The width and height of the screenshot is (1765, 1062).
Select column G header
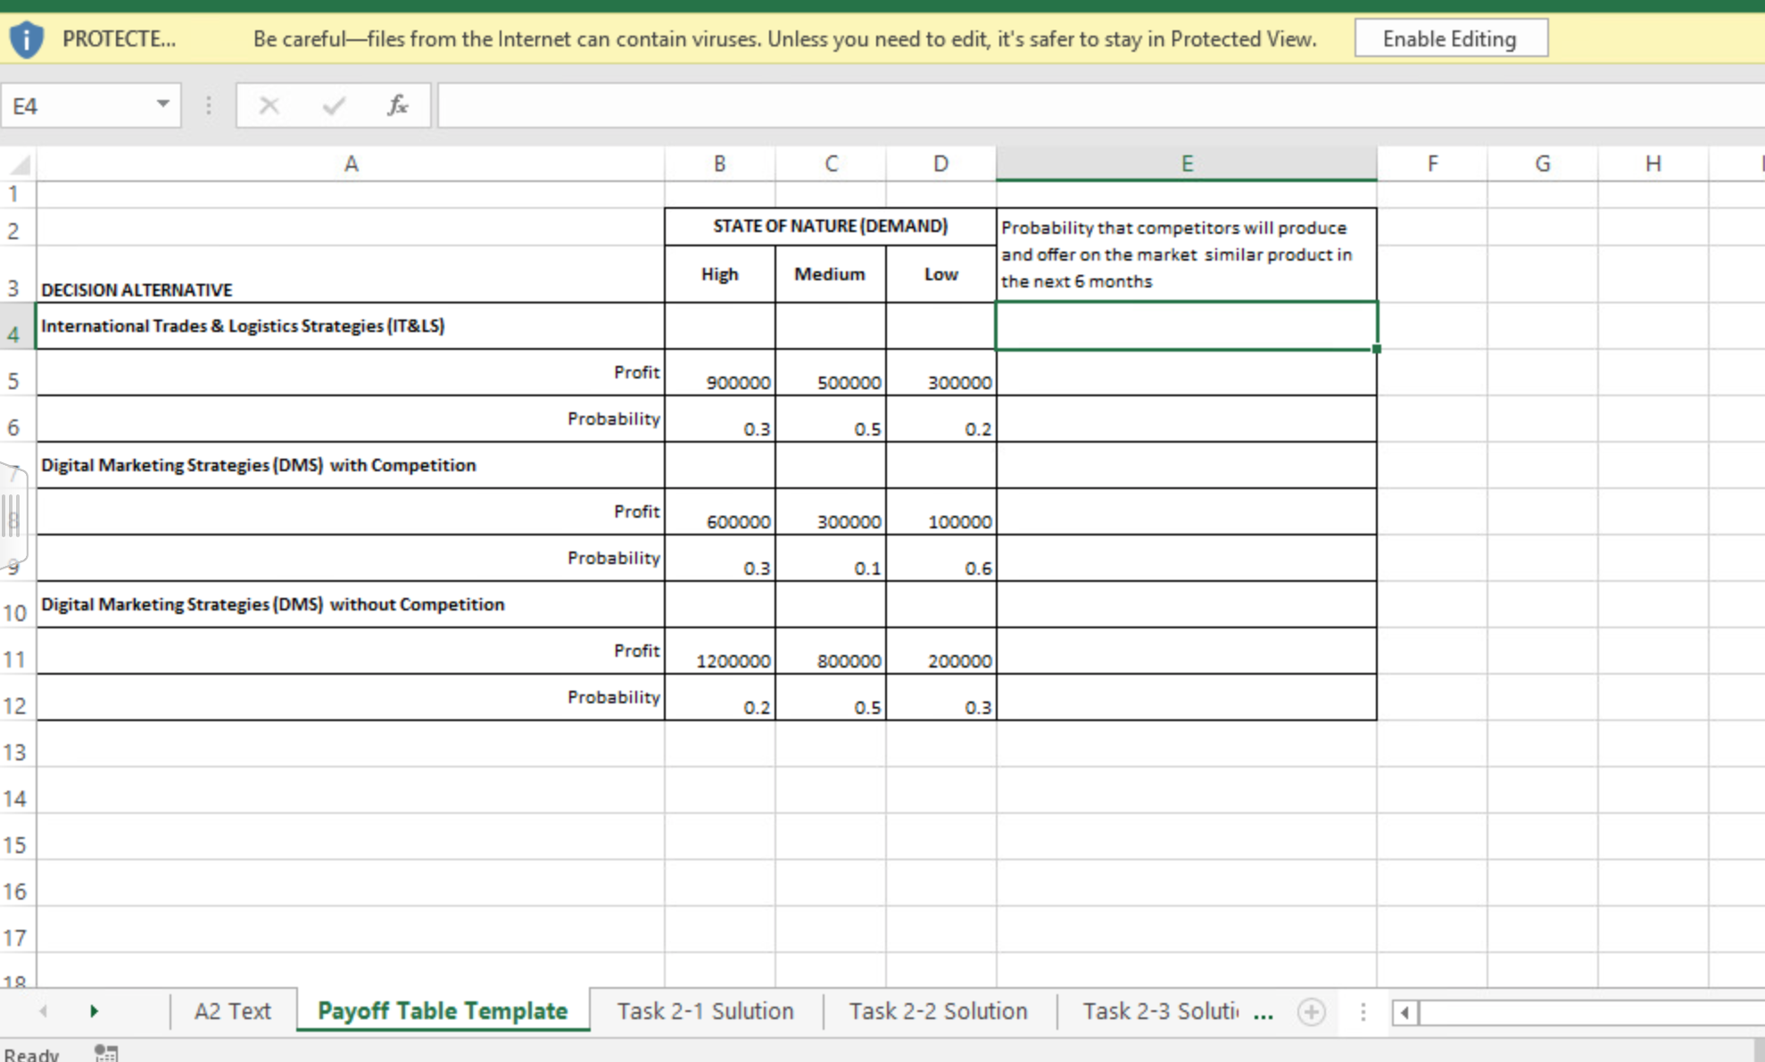click(x=1543, y=164)
